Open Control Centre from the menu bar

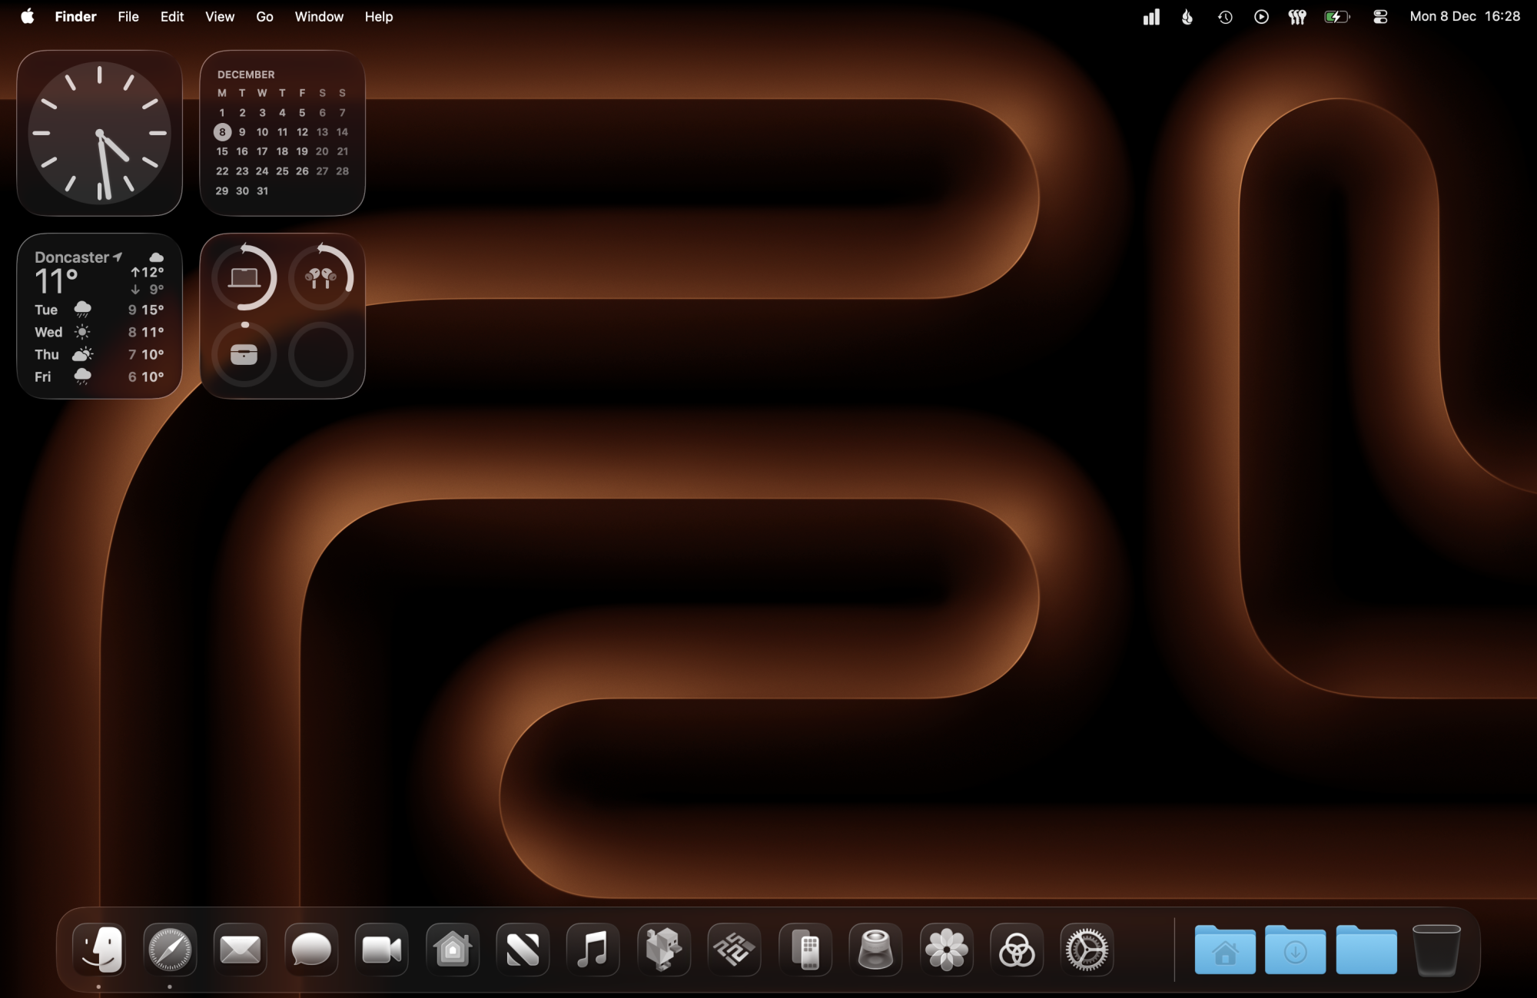1379,16
